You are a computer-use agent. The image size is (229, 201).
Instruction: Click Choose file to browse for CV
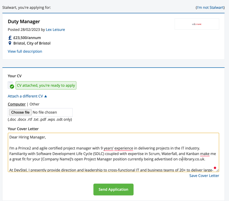tap(20, 112)
